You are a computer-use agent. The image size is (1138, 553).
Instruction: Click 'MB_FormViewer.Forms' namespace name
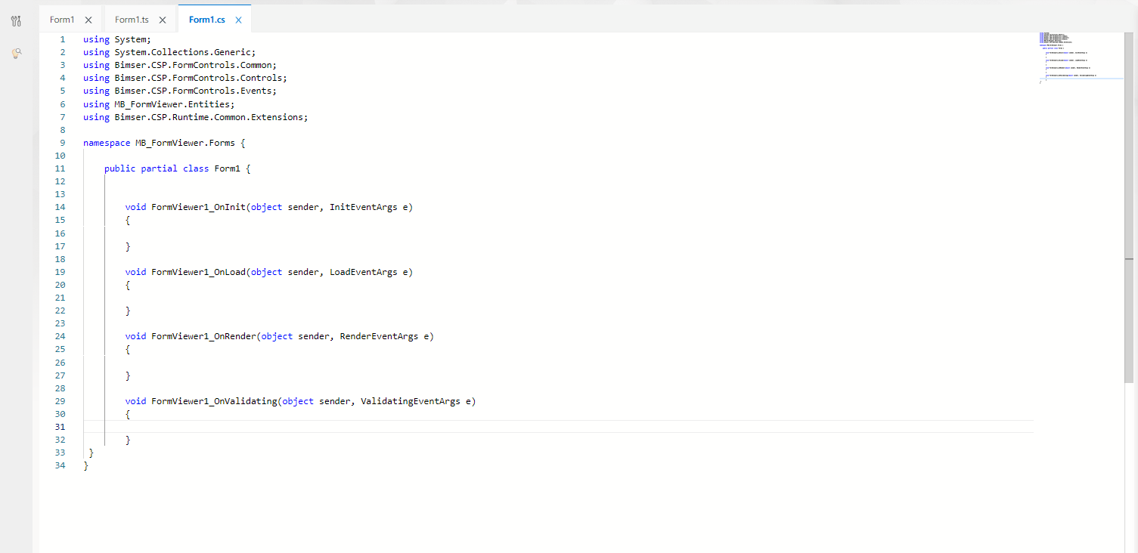point(185,143)
